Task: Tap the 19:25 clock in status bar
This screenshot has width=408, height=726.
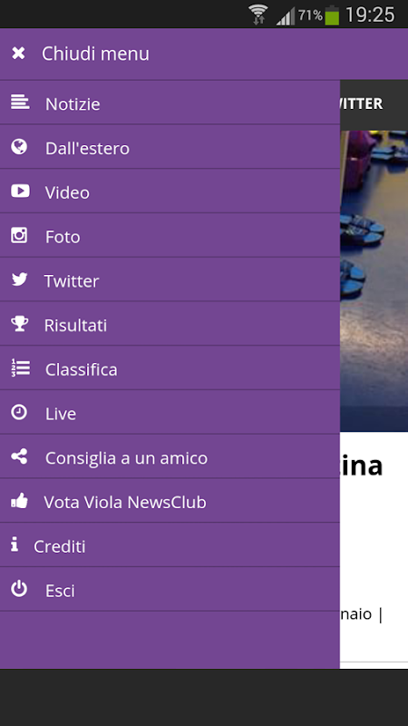Action: point(370,15)
